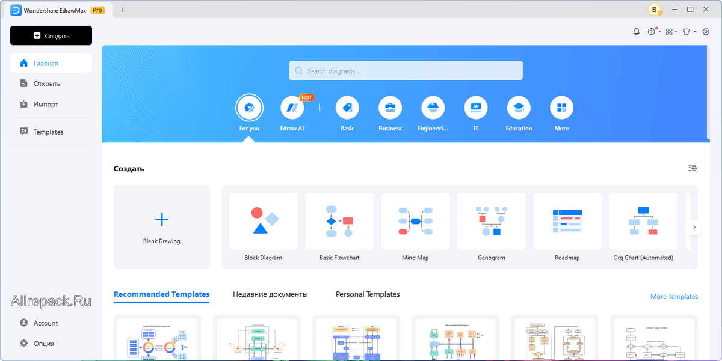
Task: Open the list settings icon beside Создать
Action: [693, 168]
